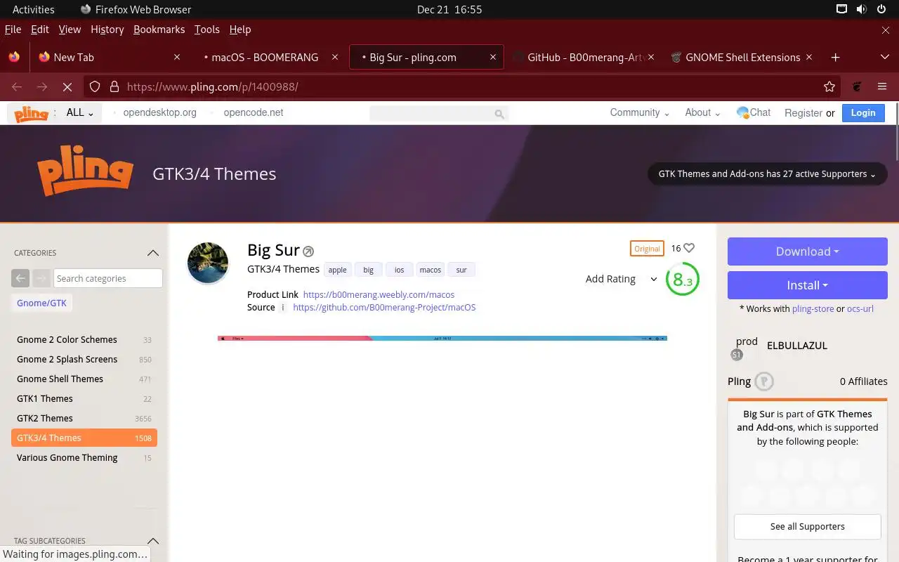List all tabs with the chevron button
This screenshot has width=899, height=562.
click(x=884, y=57)
